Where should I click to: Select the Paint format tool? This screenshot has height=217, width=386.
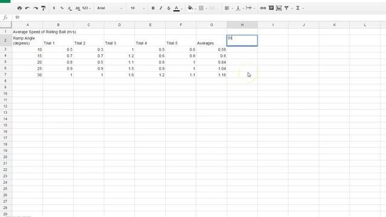pyautogui.click(x=43, y=8)
